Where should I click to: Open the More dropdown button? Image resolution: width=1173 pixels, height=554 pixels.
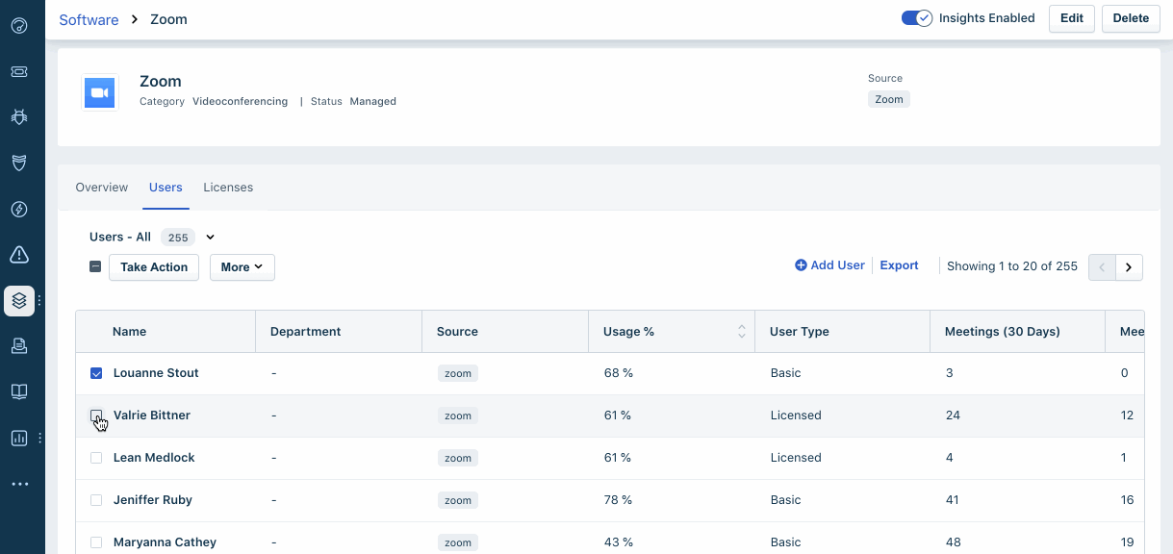click(x=242, y=267)
